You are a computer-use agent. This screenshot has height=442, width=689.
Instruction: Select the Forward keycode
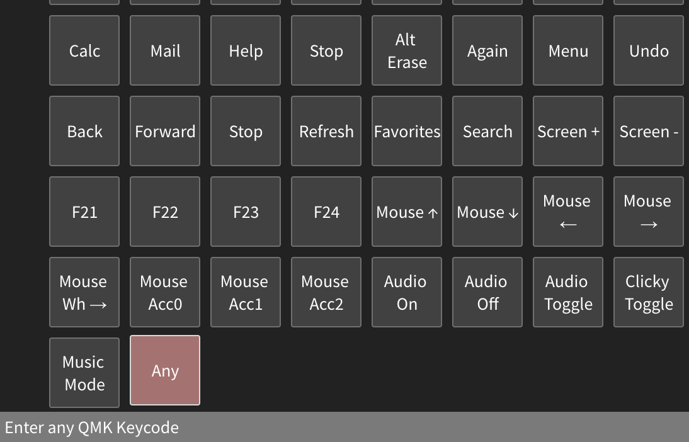point(164,131)
